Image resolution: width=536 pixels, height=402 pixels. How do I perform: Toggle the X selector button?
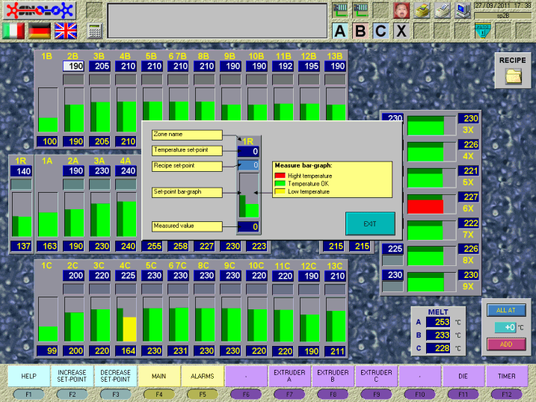coord(401,31)
